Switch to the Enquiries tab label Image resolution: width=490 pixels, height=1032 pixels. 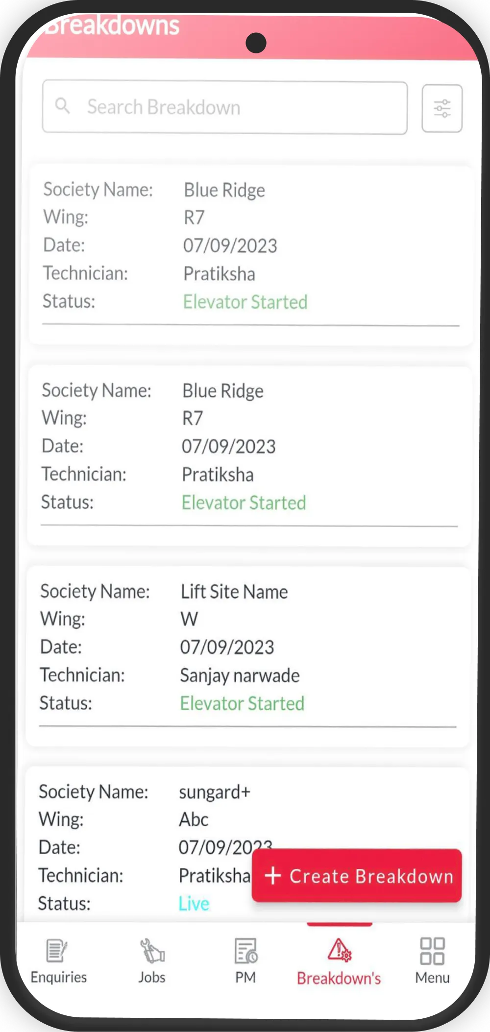[x=59, y=978]
